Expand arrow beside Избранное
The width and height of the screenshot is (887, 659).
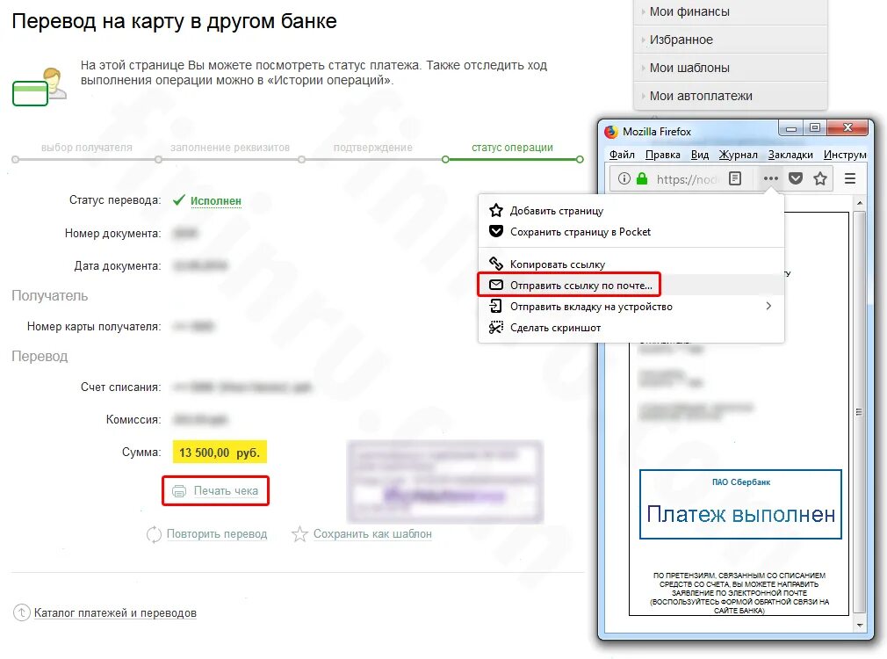(x=643, y=40)
